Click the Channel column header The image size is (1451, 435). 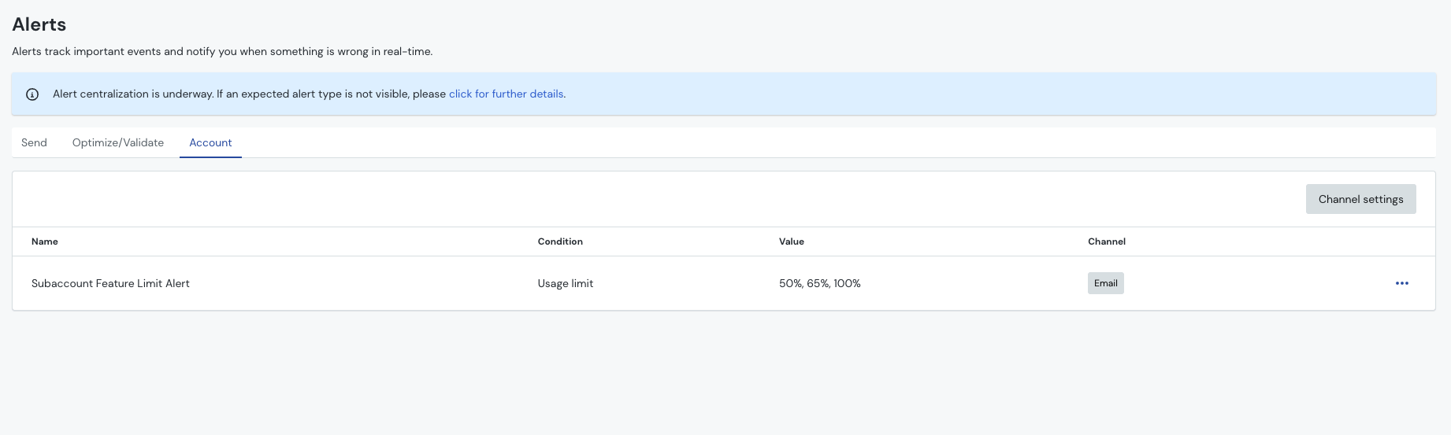1107,241
